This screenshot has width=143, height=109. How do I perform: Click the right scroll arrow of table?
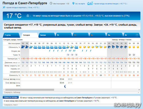pyautogui.click(x=139, y=90)
